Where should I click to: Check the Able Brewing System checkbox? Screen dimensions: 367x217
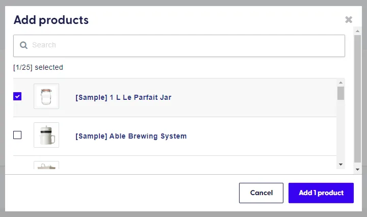[17, 135]
